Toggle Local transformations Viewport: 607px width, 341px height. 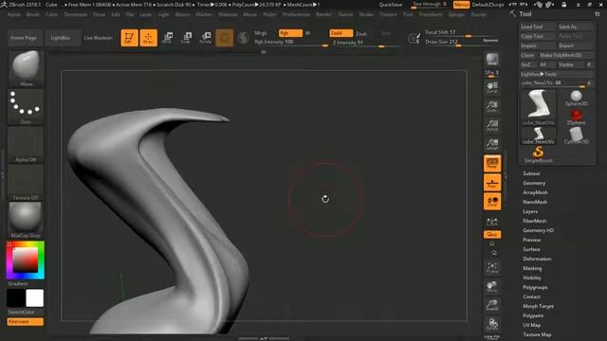click(492, 202)
